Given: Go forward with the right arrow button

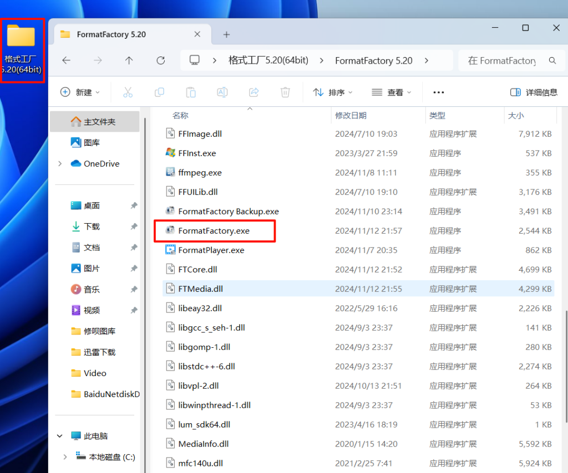Looking at the screenshot, I should point(98,60).
